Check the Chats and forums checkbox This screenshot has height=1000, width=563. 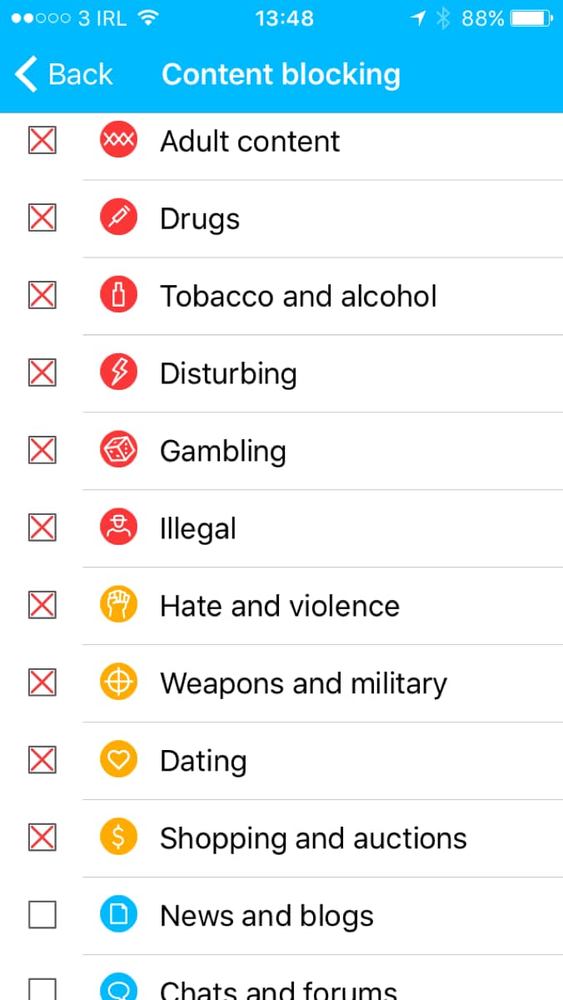42,990
